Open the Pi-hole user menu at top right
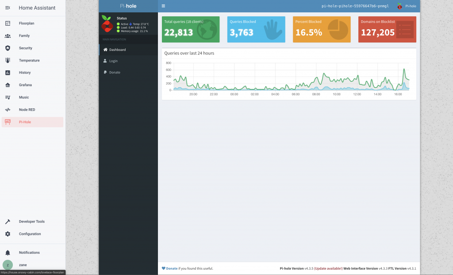Screen dimensions: 453x275 [x=407, y=6]
